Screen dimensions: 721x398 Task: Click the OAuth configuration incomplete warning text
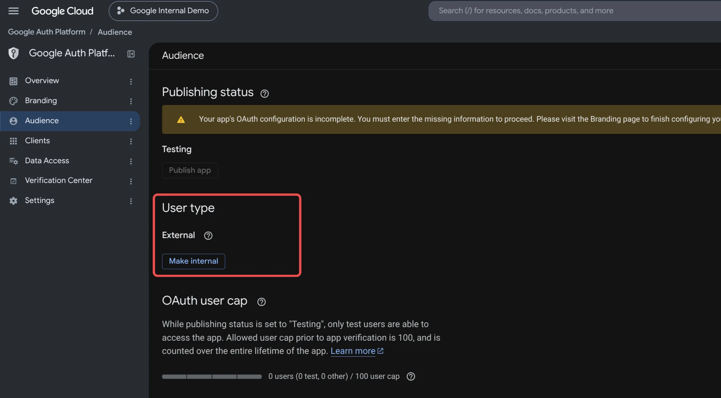click(x=460, y=119)
